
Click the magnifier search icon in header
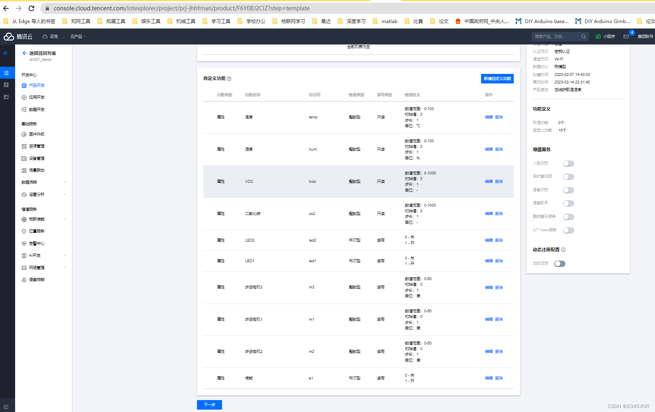tap(583, 37)
